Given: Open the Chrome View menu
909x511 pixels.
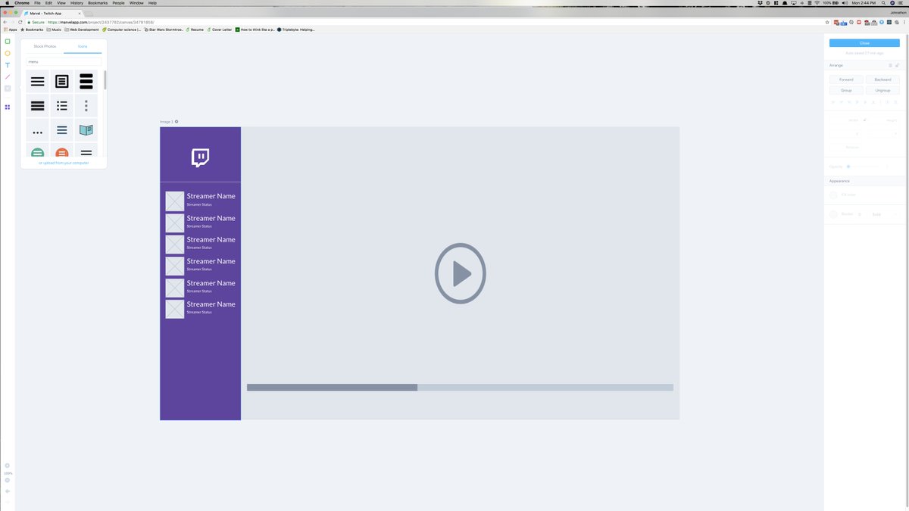Looking at the screenshot, I should [61, 3].
